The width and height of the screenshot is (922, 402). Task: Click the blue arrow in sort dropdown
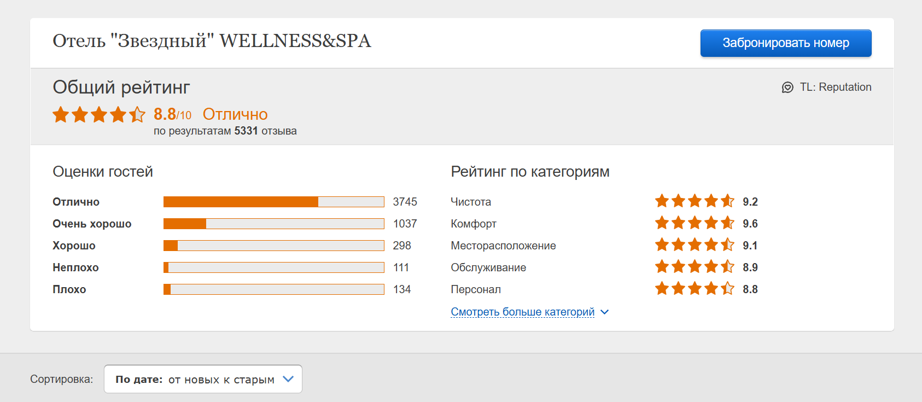[x=288, y=379]
